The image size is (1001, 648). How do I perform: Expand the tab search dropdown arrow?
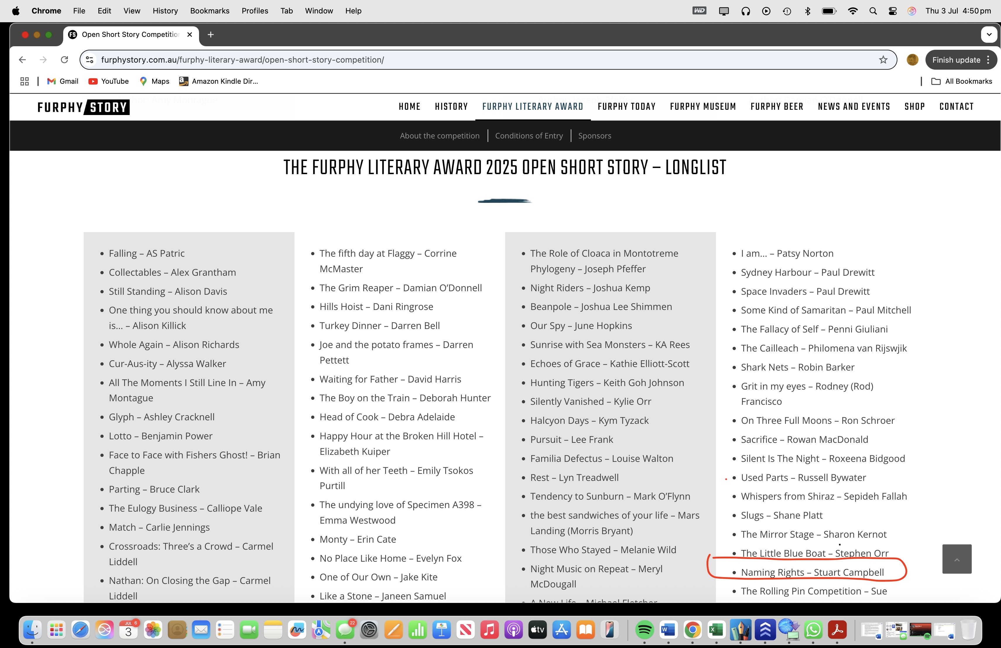[989, 35]
